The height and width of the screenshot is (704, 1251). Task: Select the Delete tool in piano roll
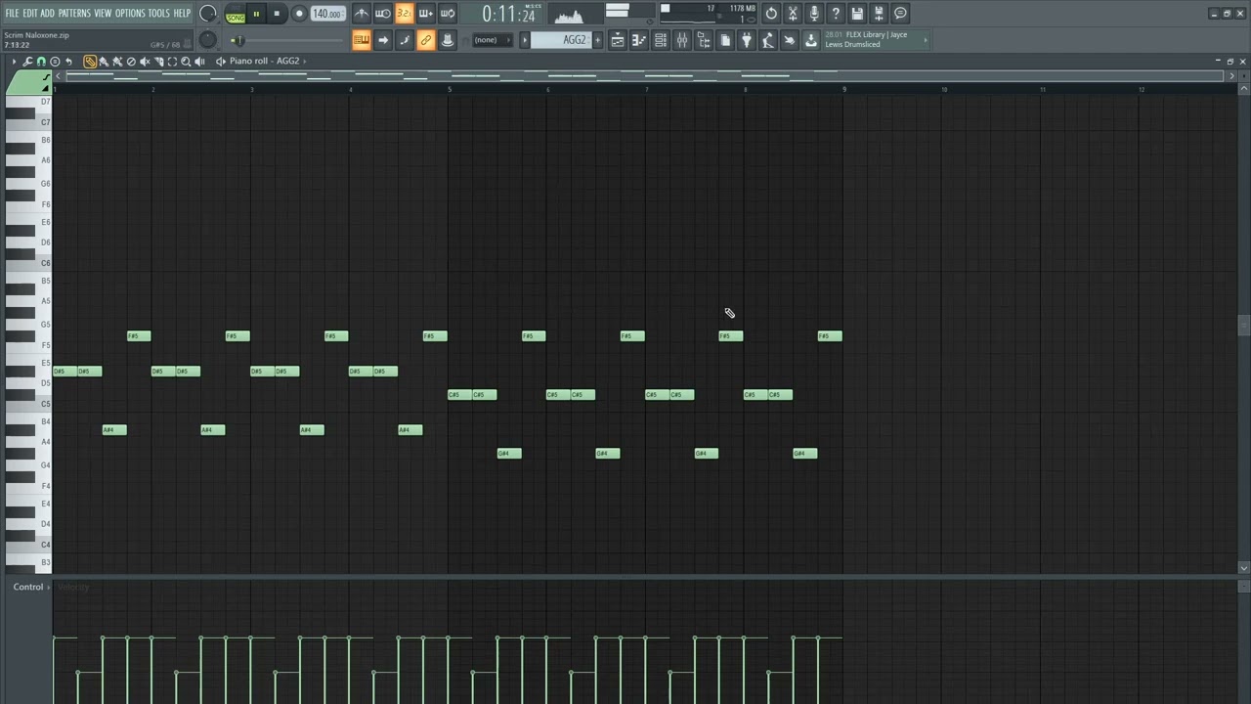[131, 62]
